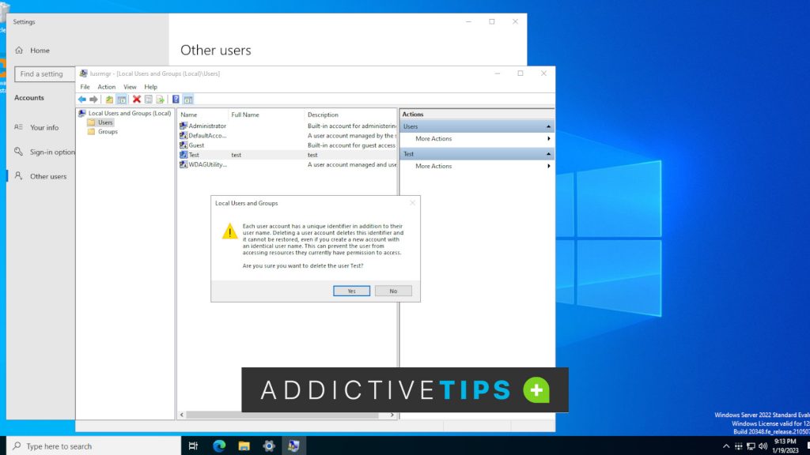810x455 pixels.
Task: Launch File Explorer from the taskbar
Action: [243, 446]
